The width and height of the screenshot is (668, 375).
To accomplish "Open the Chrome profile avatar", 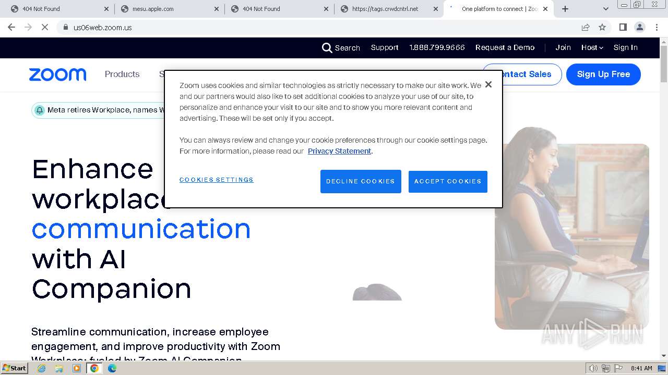I will [x=640, y=27].
